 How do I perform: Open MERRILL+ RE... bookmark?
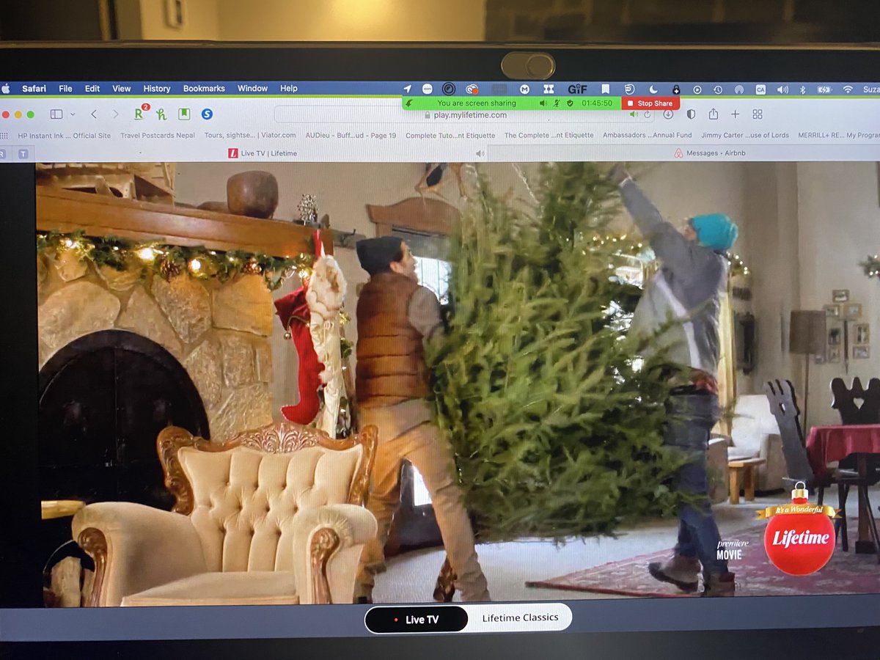click(840, 135)
